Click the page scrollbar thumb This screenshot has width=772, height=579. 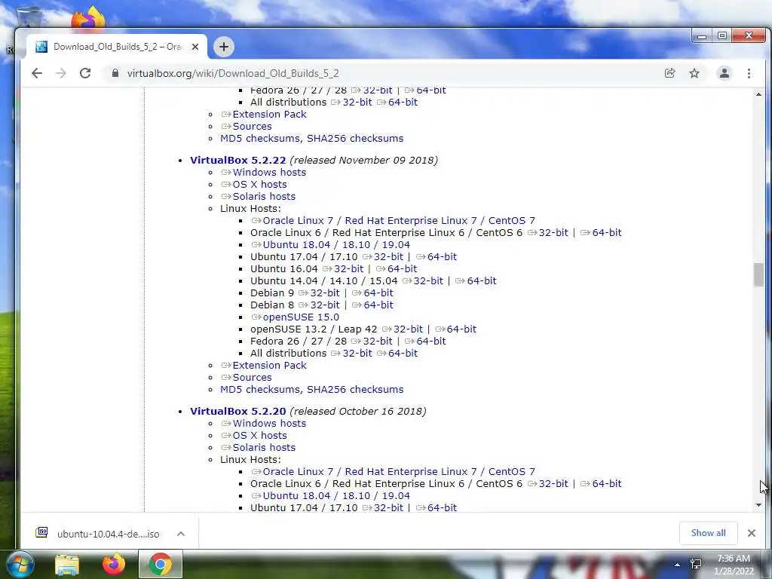point(758,274)
